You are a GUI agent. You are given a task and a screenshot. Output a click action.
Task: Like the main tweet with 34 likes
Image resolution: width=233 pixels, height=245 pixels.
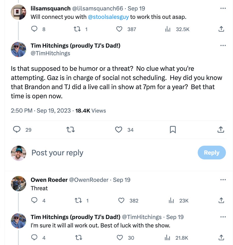tap(119, 130)
